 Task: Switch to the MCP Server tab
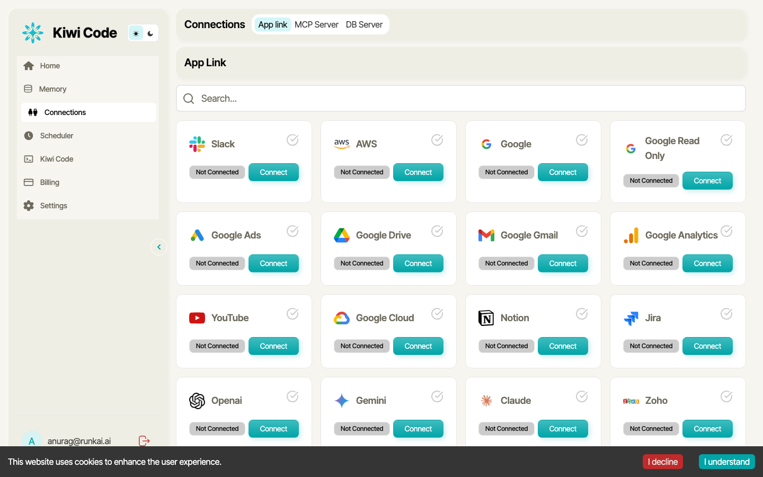pos(316,24)
